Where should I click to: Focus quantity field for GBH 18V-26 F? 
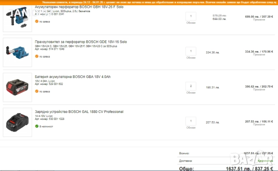[191, 16]
